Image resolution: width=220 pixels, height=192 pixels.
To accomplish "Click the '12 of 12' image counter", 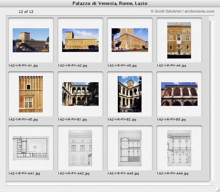I will point(26,12).
